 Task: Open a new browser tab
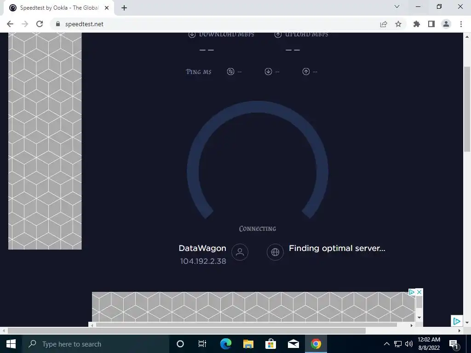tap(124, 8)
